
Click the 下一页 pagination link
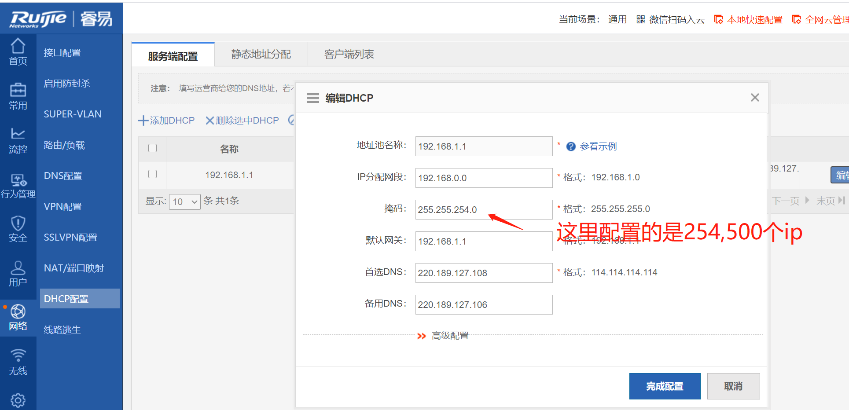(790, 201)
